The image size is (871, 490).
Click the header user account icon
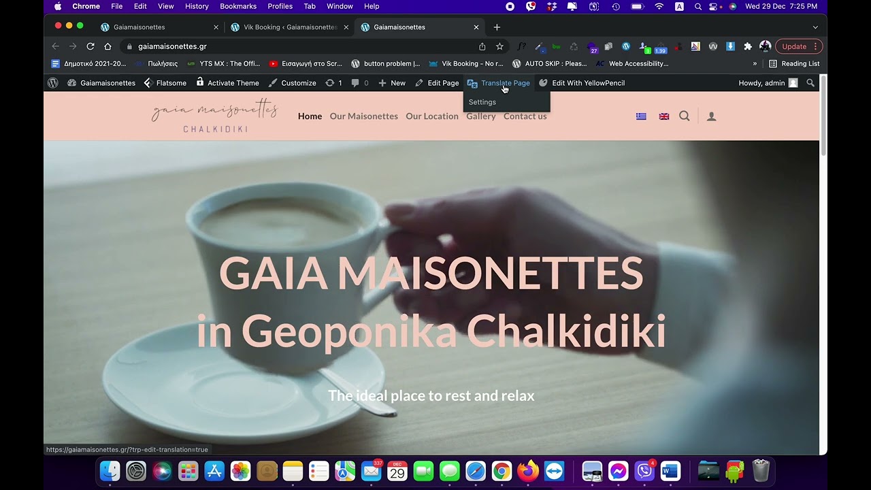click(x=712, y=116)
